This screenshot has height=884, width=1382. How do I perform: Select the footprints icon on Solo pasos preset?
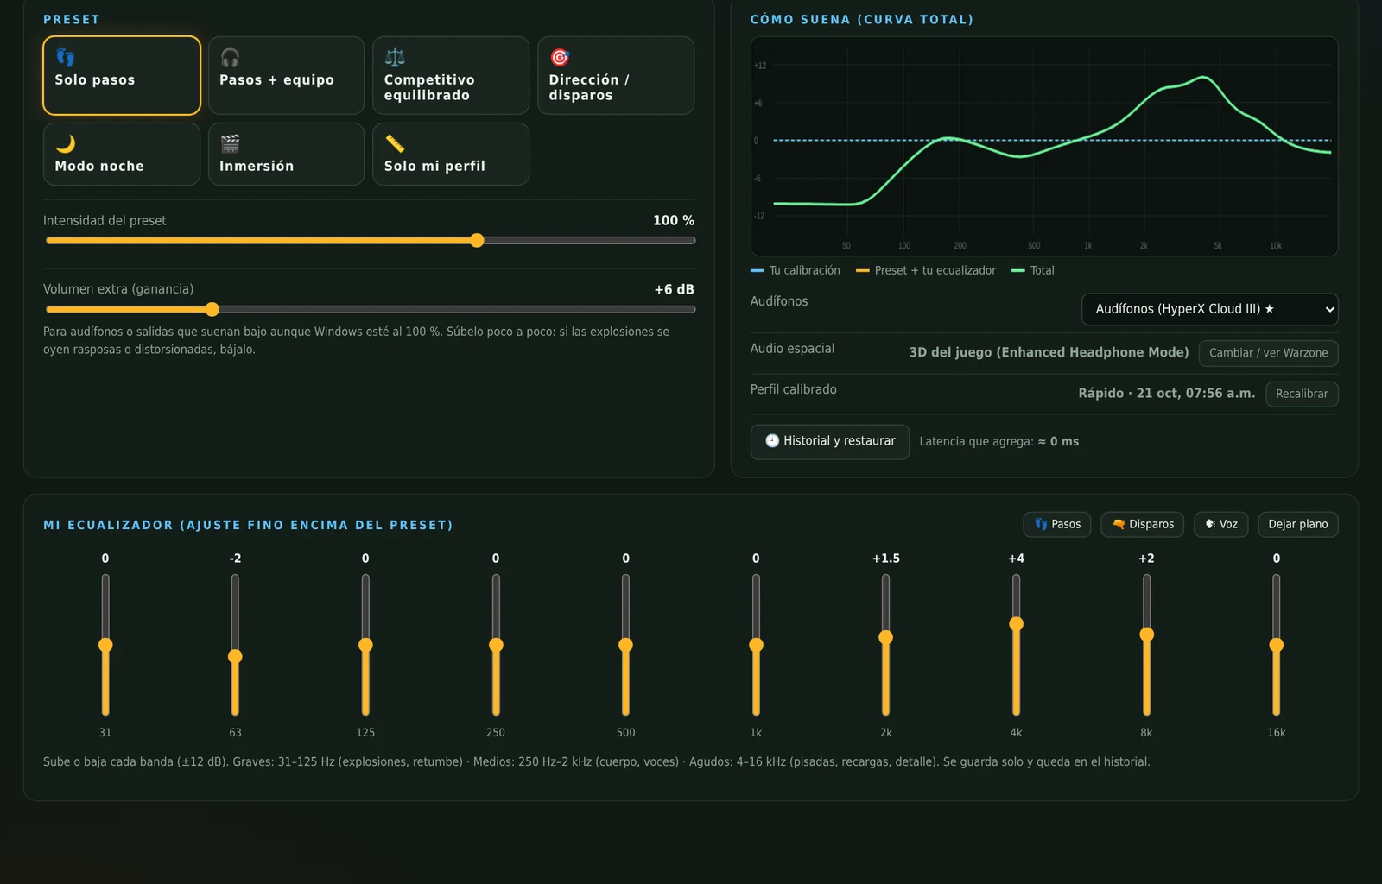[66, 58]
